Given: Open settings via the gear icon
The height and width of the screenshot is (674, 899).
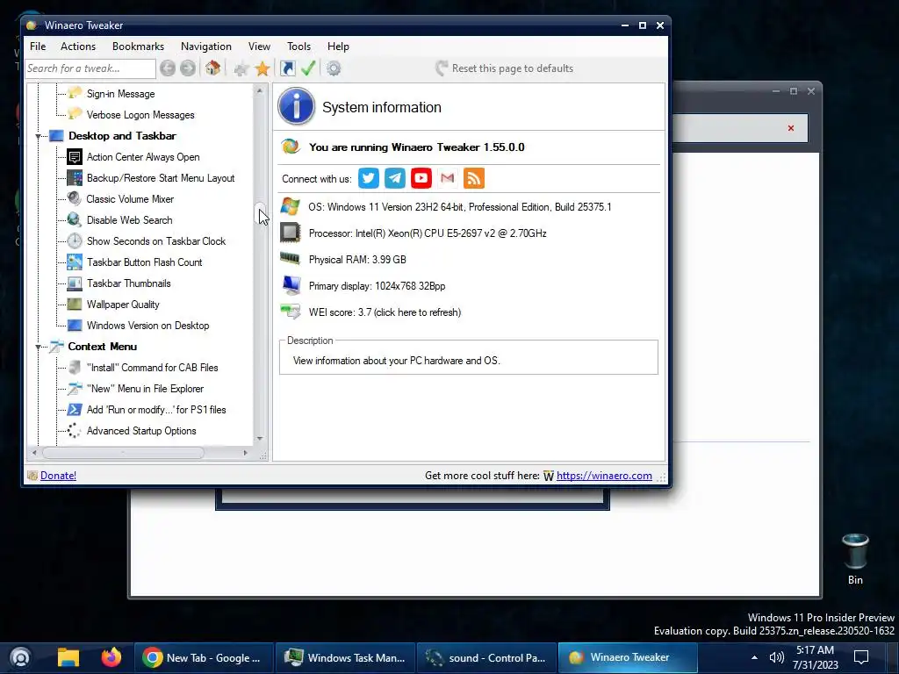Looking at the screenshot, I should [334, 68].
